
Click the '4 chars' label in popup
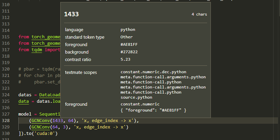click(x=199, y=14)
